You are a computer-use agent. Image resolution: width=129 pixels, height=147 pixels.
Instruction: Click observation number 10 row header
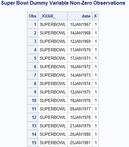coord(32,100)
